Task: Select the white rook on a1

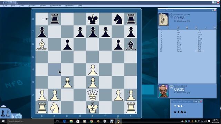Action: [x=42, y=108]
